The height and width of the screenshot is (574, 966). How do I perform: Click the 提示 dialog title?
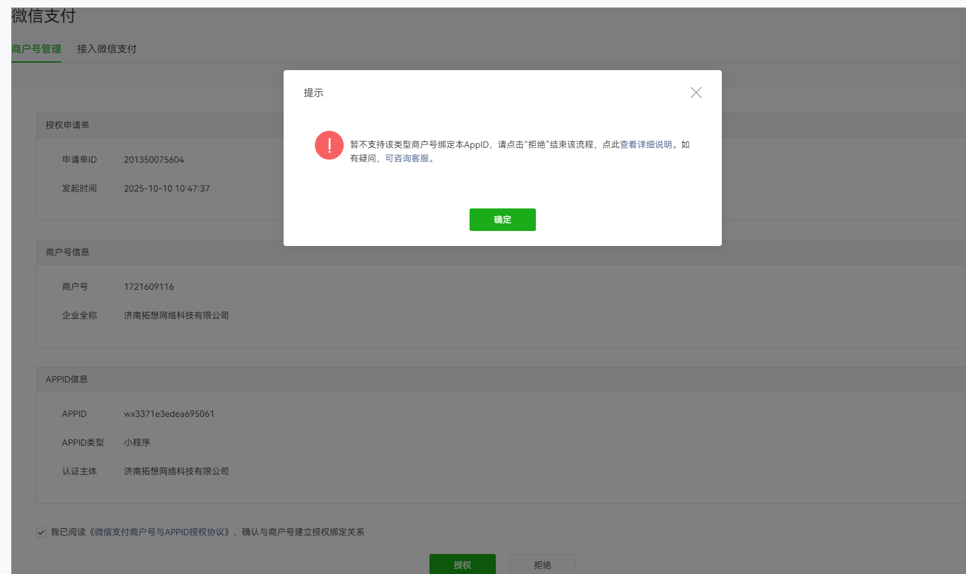click(314, 93)
